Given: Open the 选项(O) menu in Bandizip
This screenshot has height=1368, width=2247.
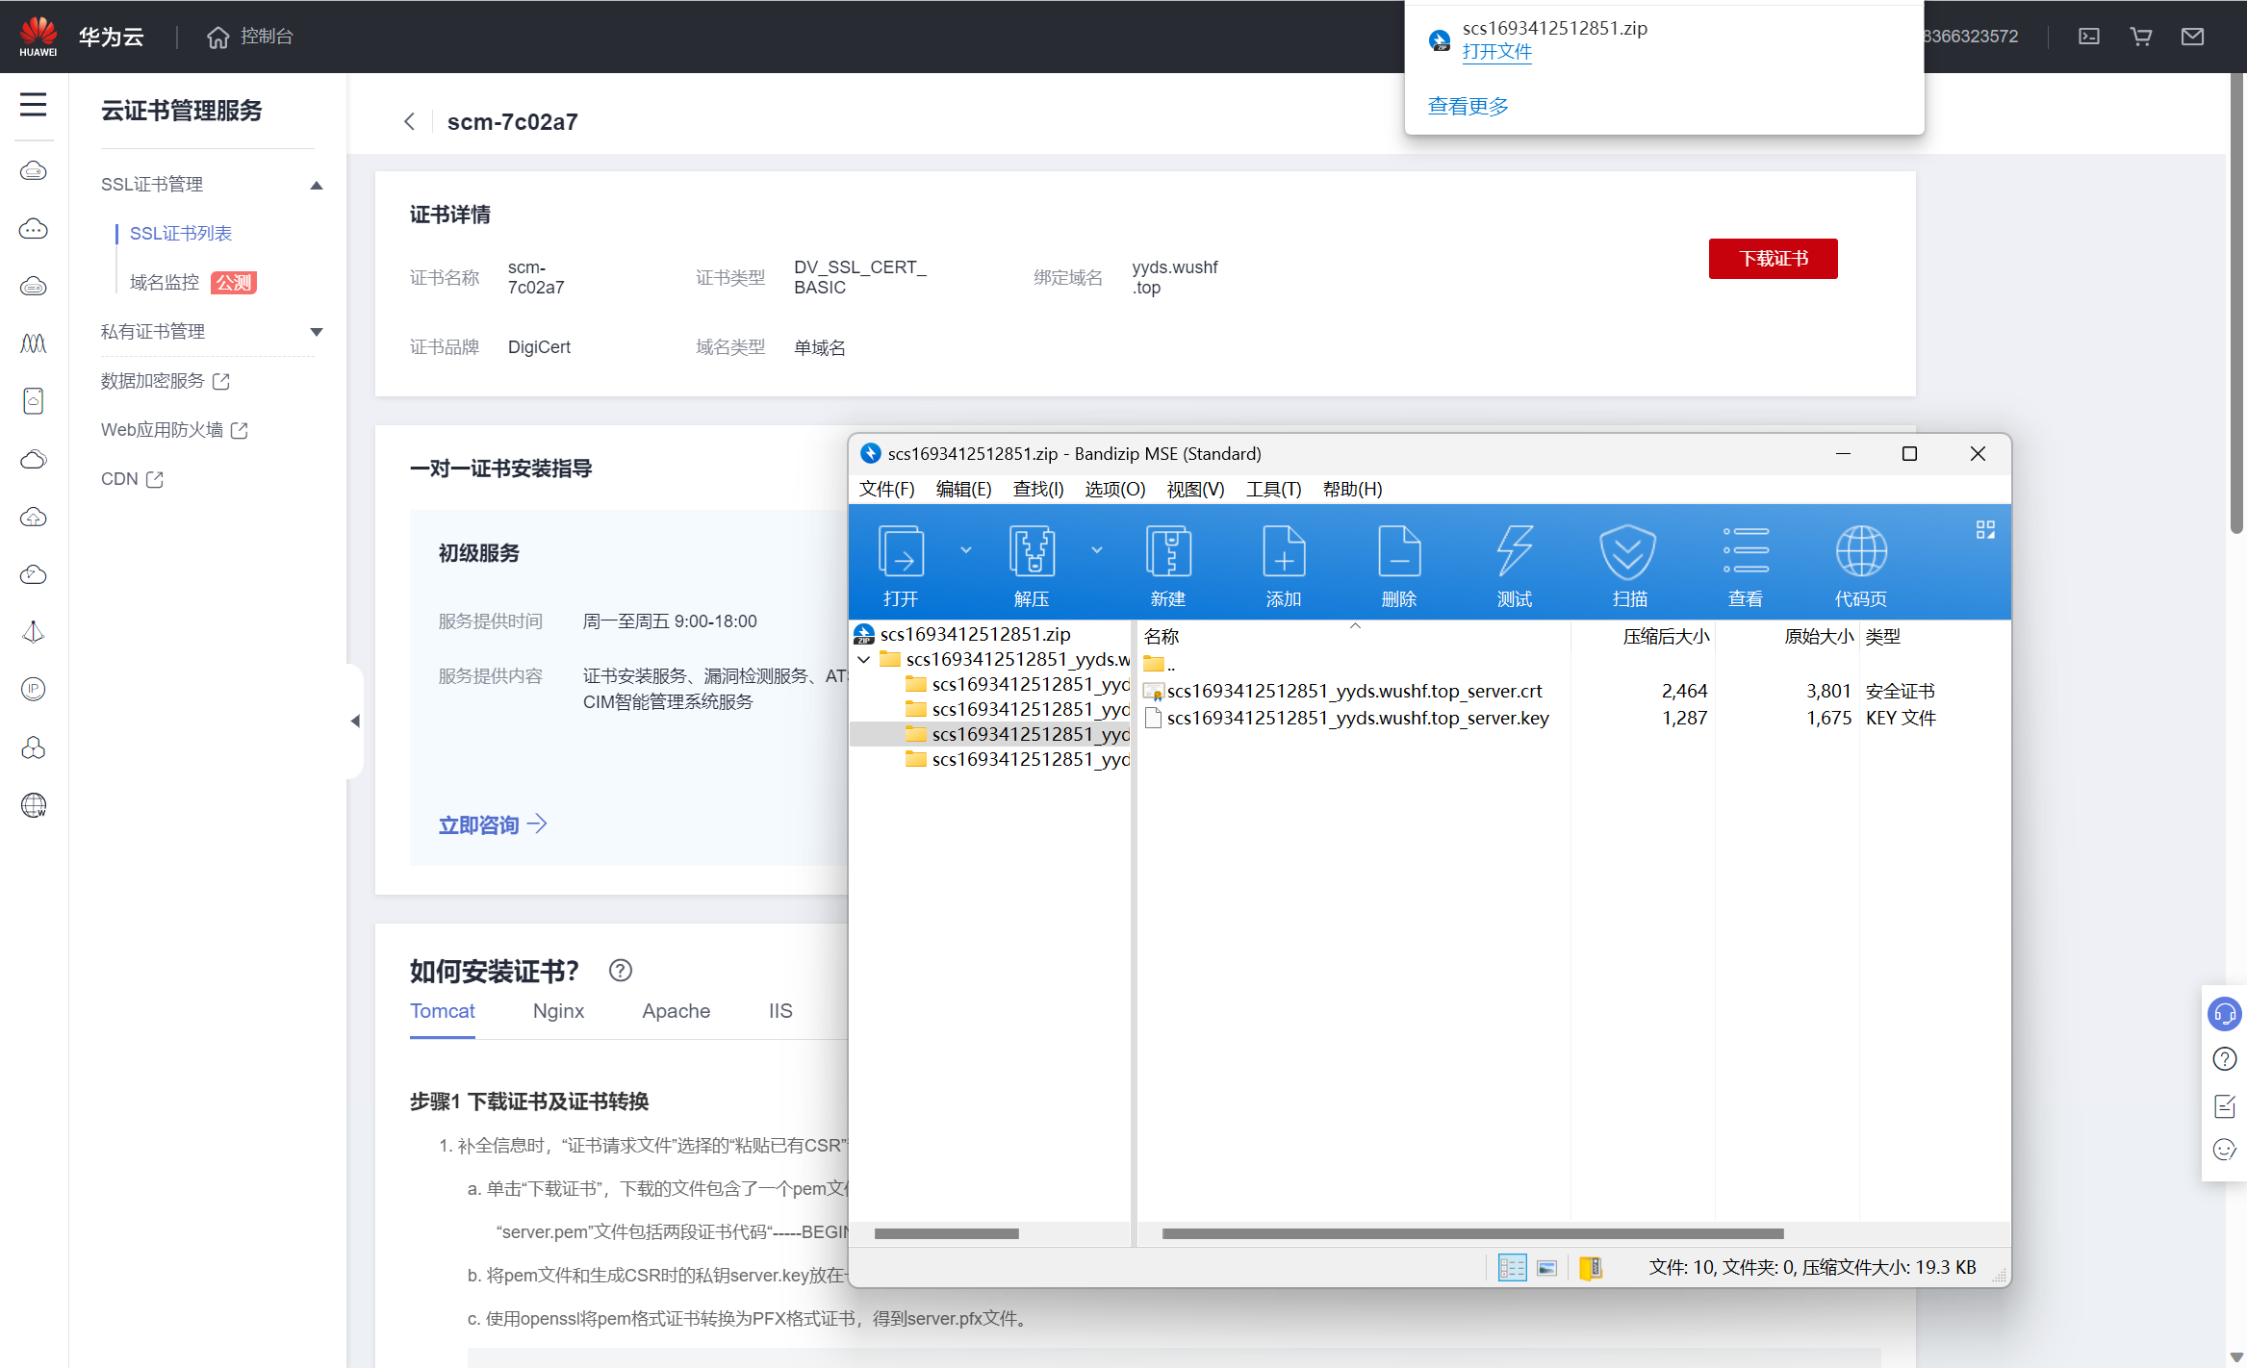Looking at the screenshot, I should (x=1114, y=489).
